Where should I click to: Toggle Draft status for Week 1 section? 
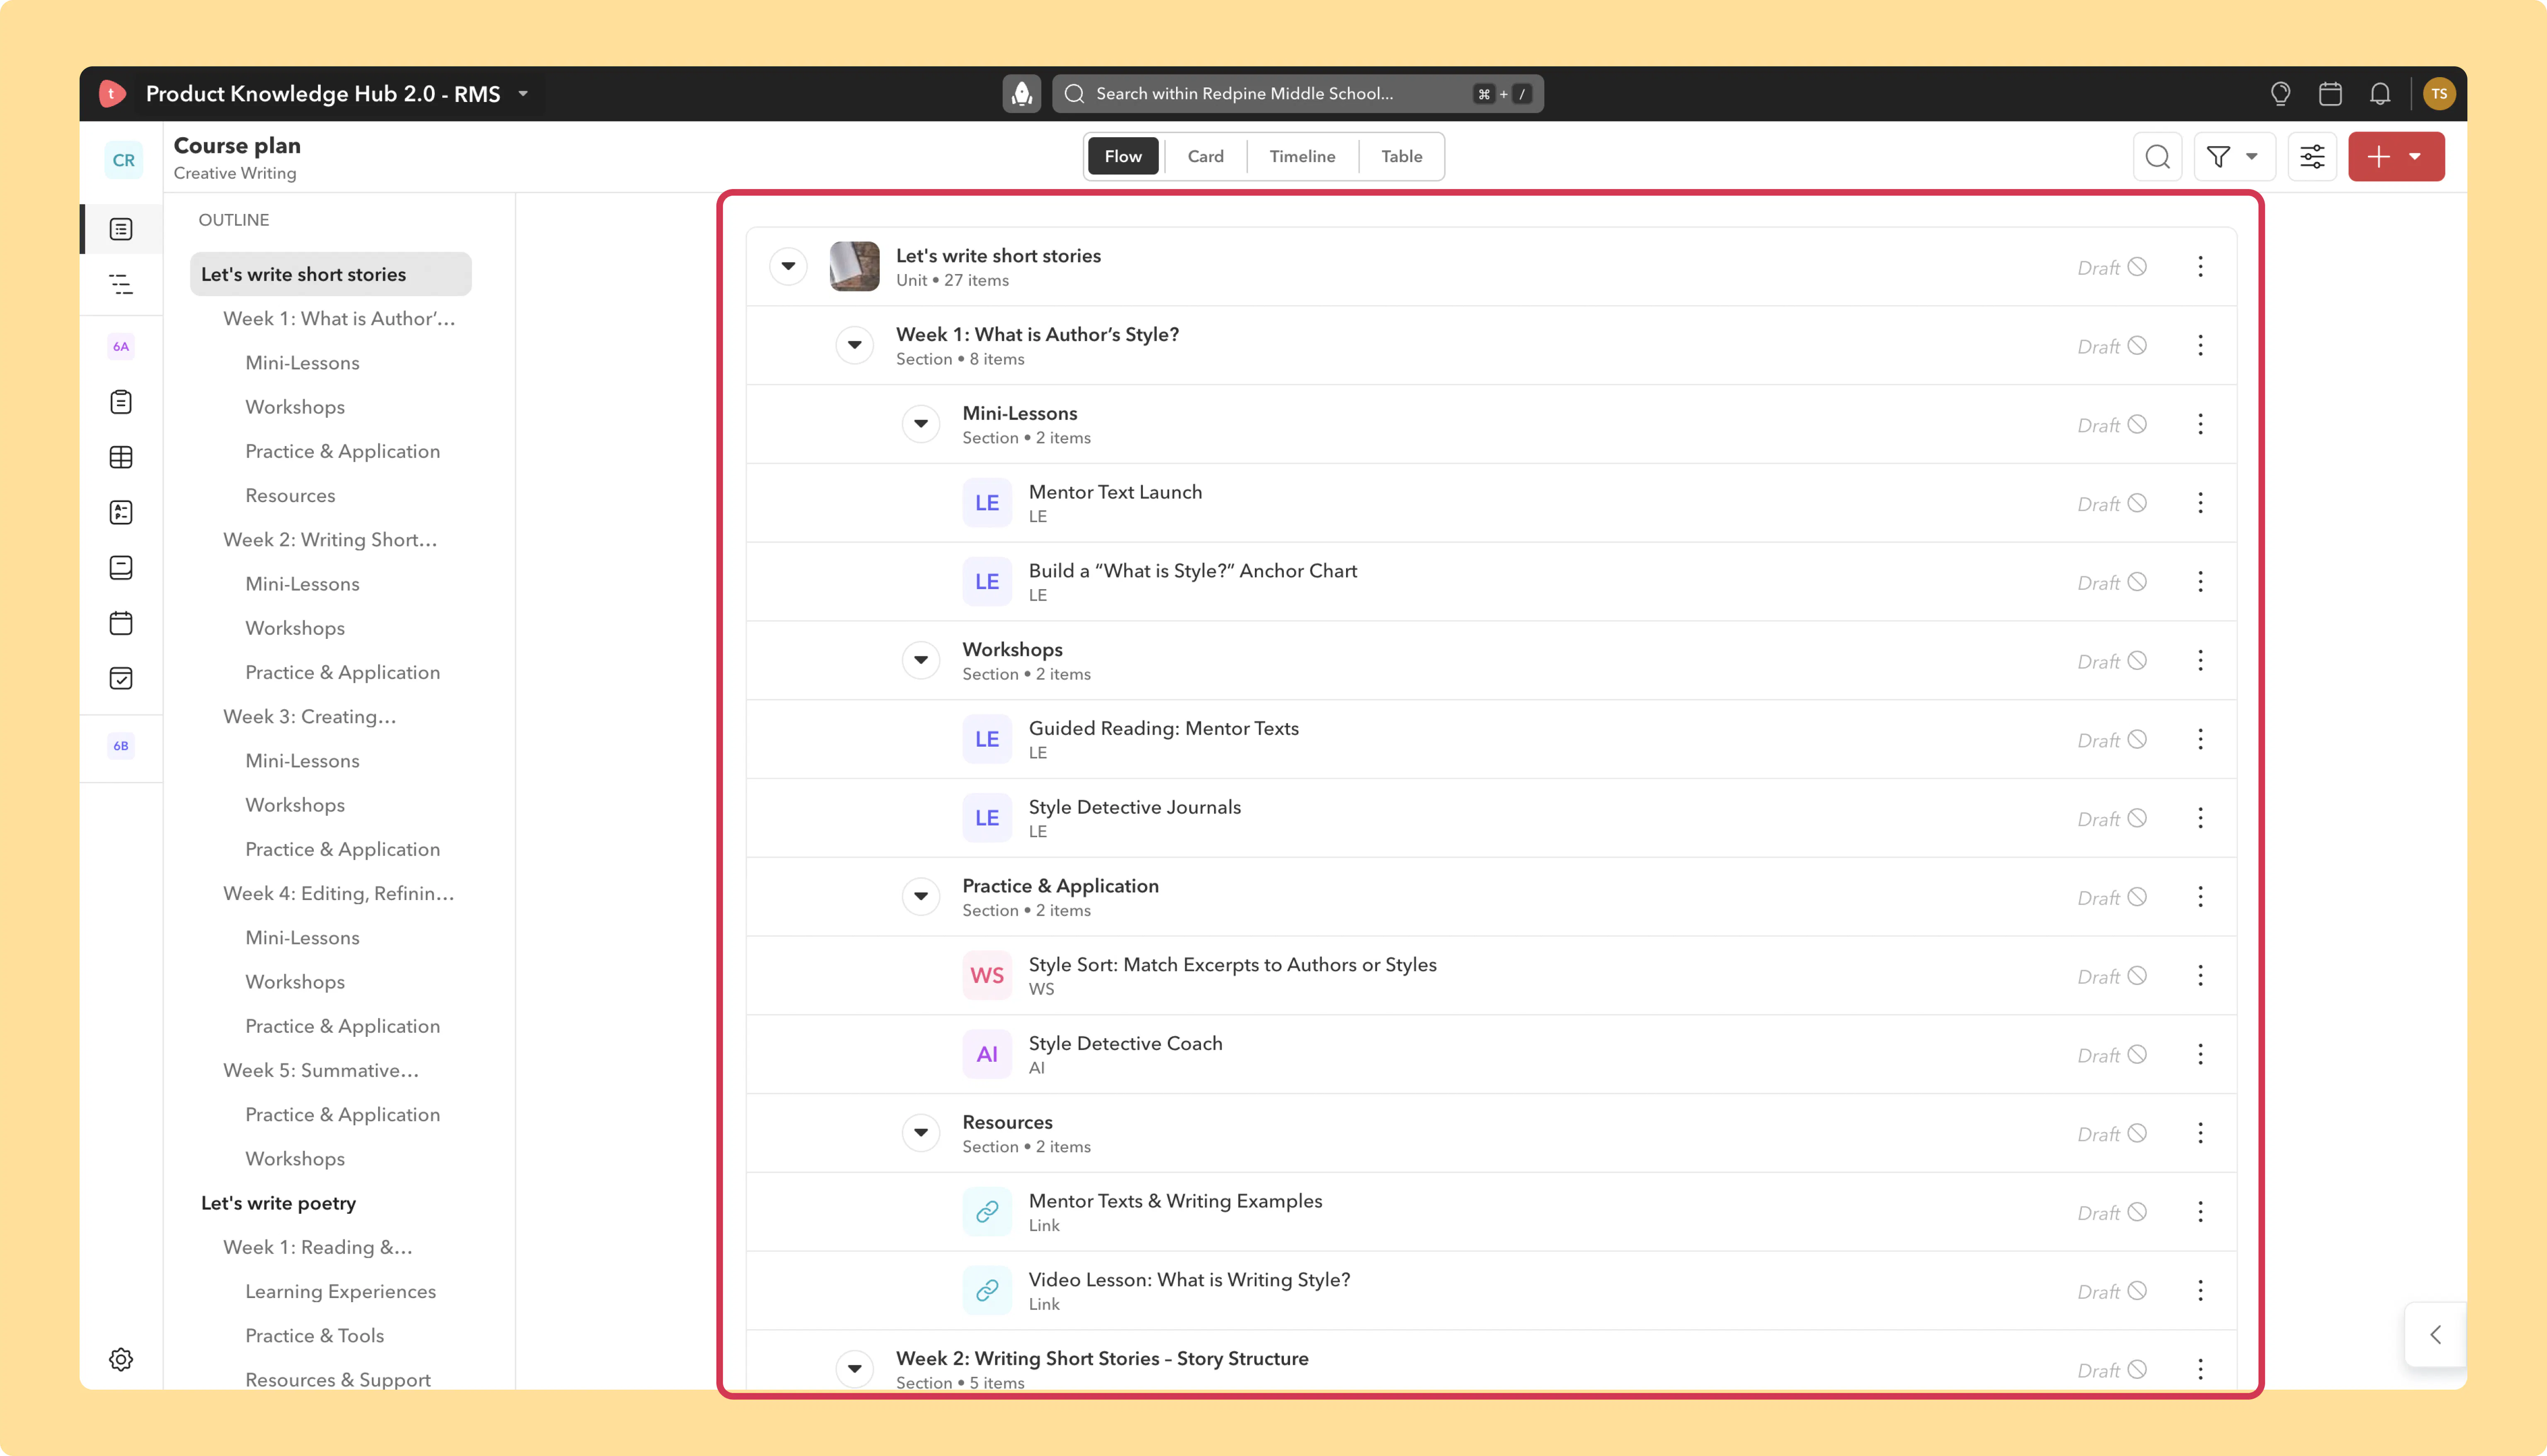(2111, 346)
